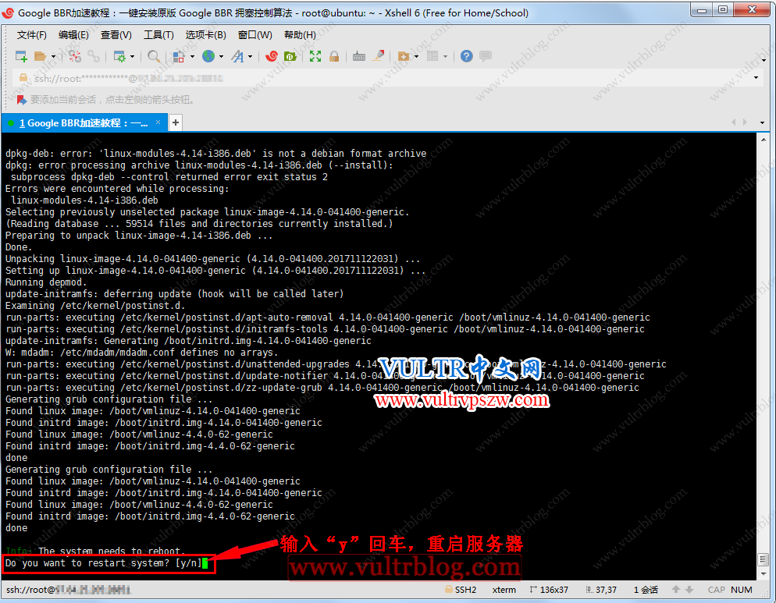Image resolution: width=776 pixels, height=603 pixels.
Task: Toggle full screen with green arrows icon
Action: [315, 56]
